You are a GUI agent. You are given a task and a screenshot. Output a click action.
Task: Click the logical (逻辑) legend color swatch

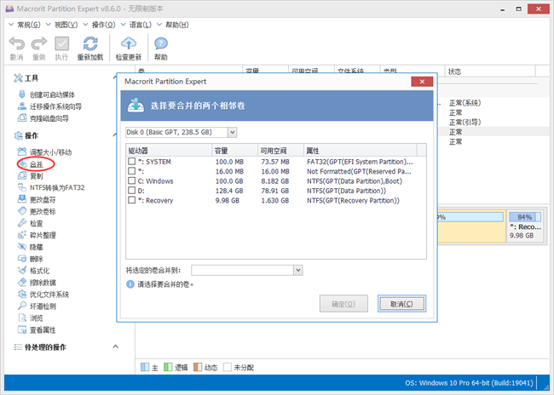click(x=168, y=367)
